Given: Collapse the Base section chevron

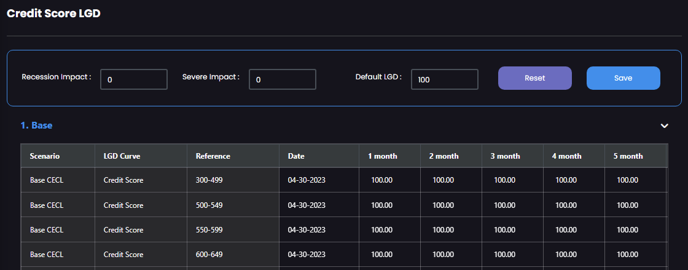Looking at the screenshot, I should tap(664, 125).
